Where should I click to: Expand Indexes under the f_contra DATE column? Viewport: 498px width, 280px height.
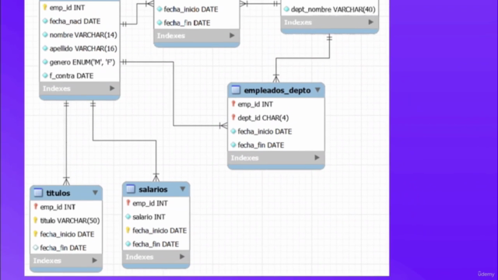pos(112,88)
